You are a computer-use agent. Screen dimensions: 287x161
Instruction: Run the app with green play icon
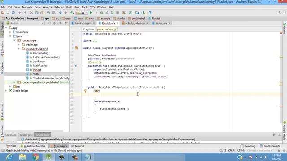(91, 13)
